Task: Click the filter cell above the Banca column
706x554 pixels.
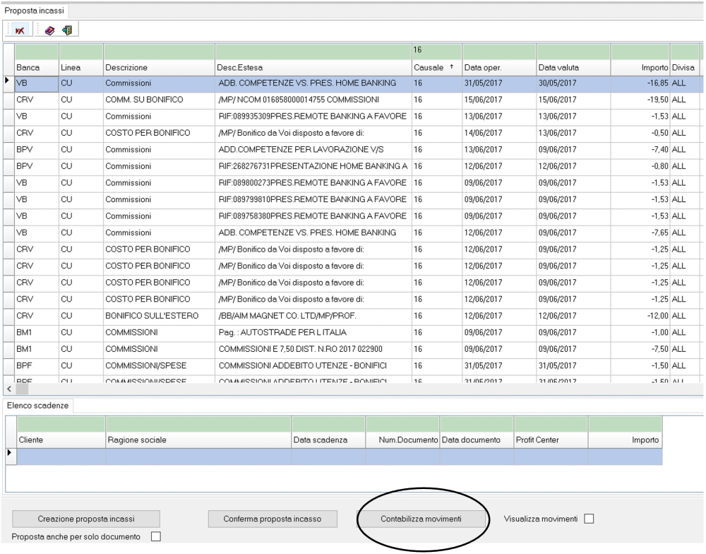Action: [x=37, y=52]
